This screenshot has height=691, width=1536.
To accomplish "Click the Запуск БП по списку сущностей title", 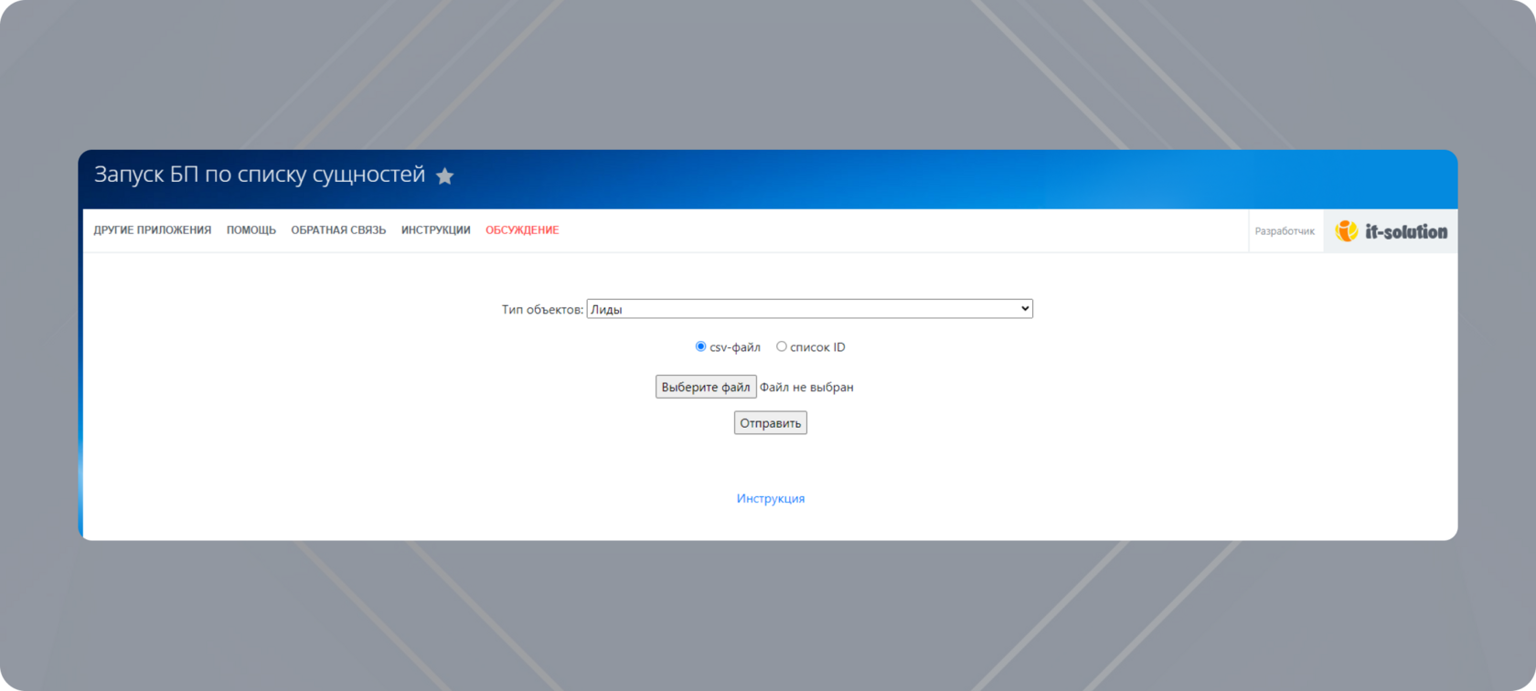I will [x=260, y=175].
